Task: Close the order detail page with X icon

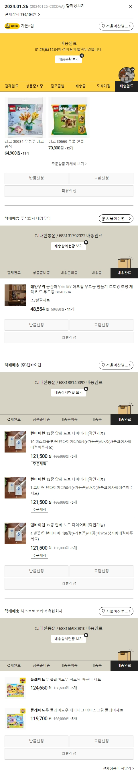Action: tap(130, 7)
